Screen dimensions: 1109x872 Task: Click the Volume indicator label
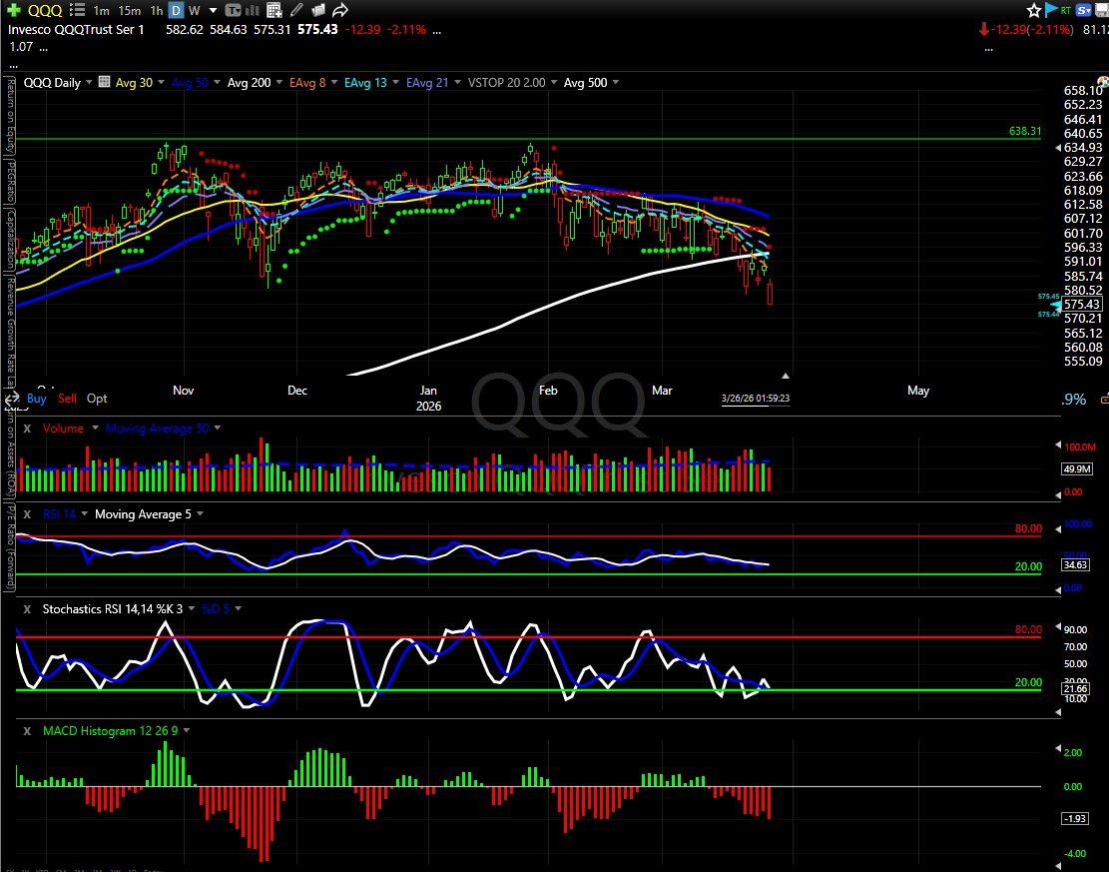click(x=63, y=429)
